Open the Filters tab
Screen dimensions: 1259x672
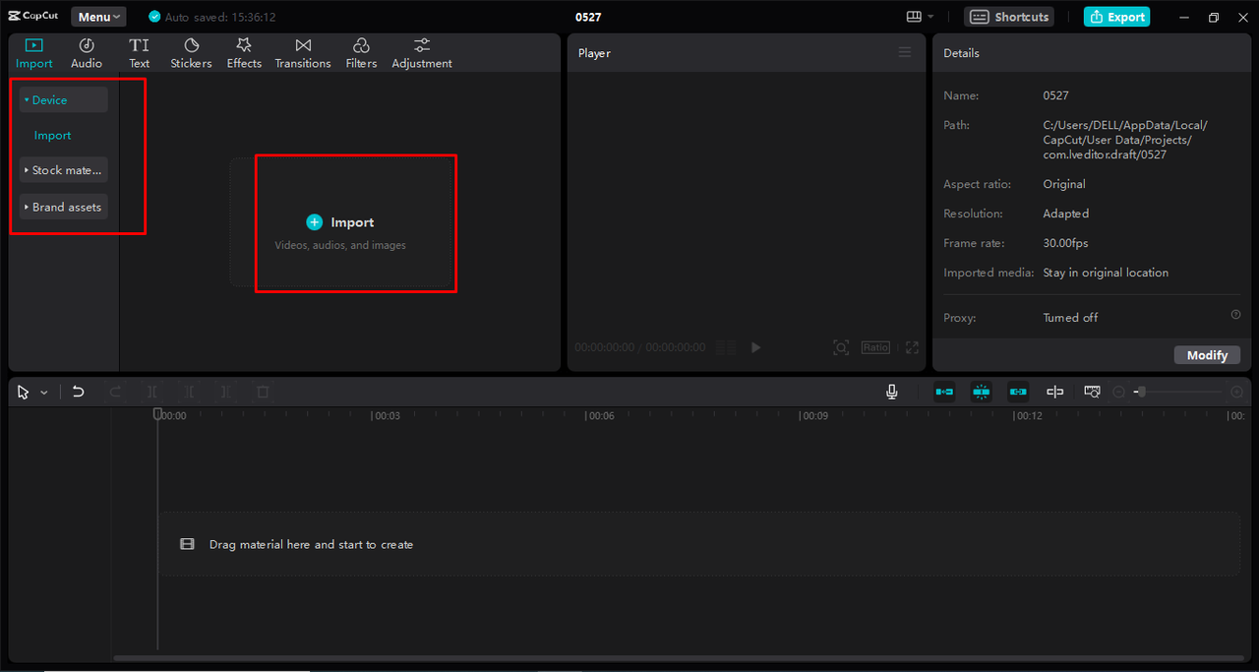[361, 53]
